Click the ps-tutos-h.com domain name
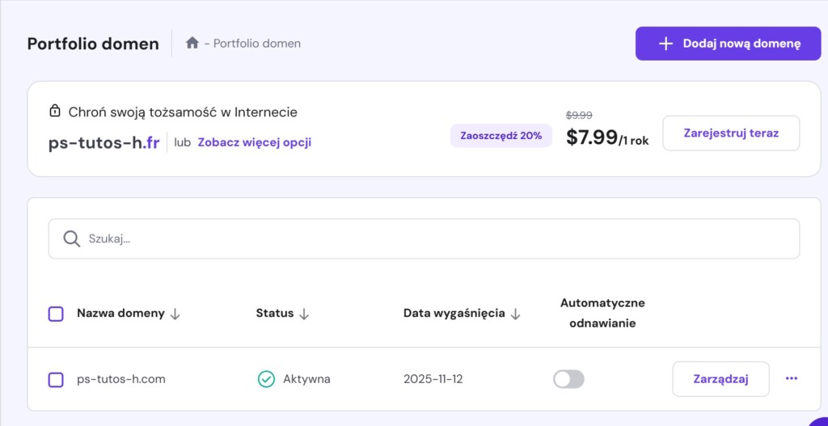The height and width of the screenshot is (426, 828). tap(121, 379)
